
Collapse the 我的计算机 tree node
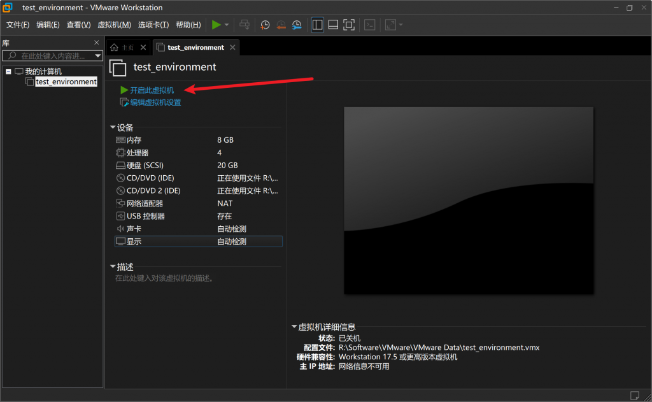coord(8,71)
